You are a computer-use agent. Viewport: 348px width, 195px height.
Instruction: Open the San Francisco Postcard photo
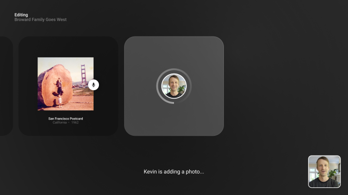tap(66, 84)
